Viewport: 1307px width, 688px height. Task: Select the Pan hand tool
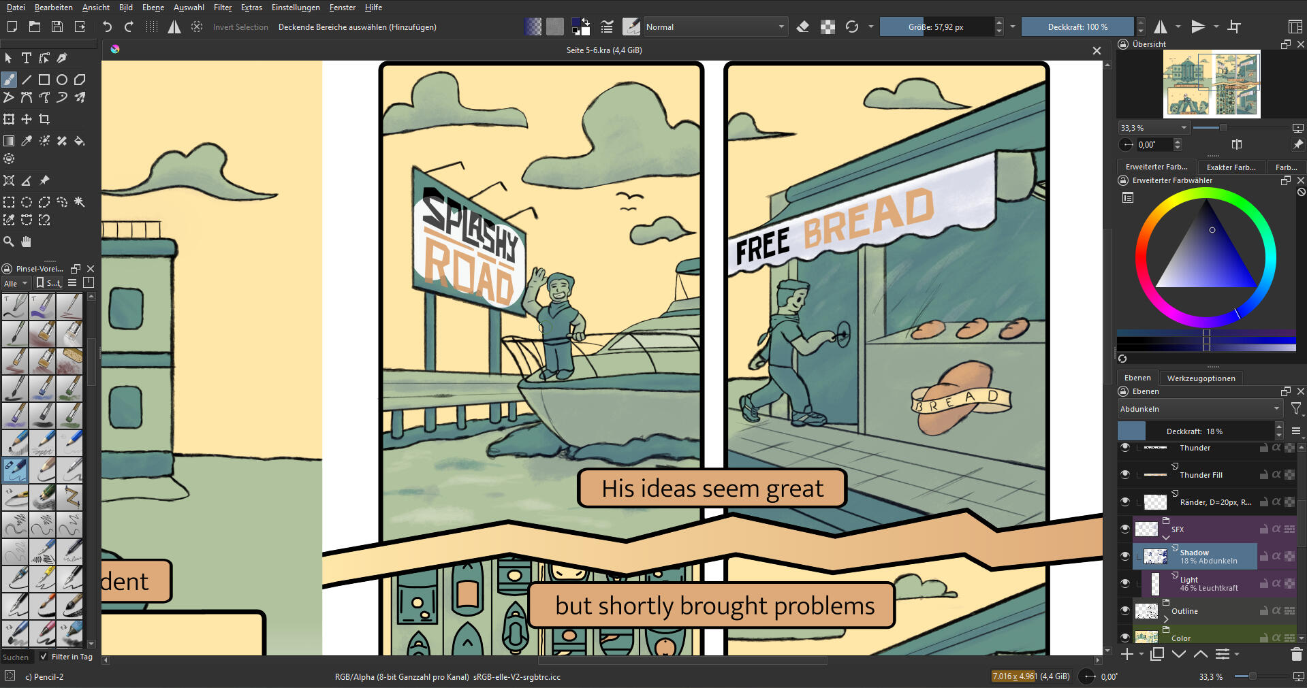pos(27,242)
